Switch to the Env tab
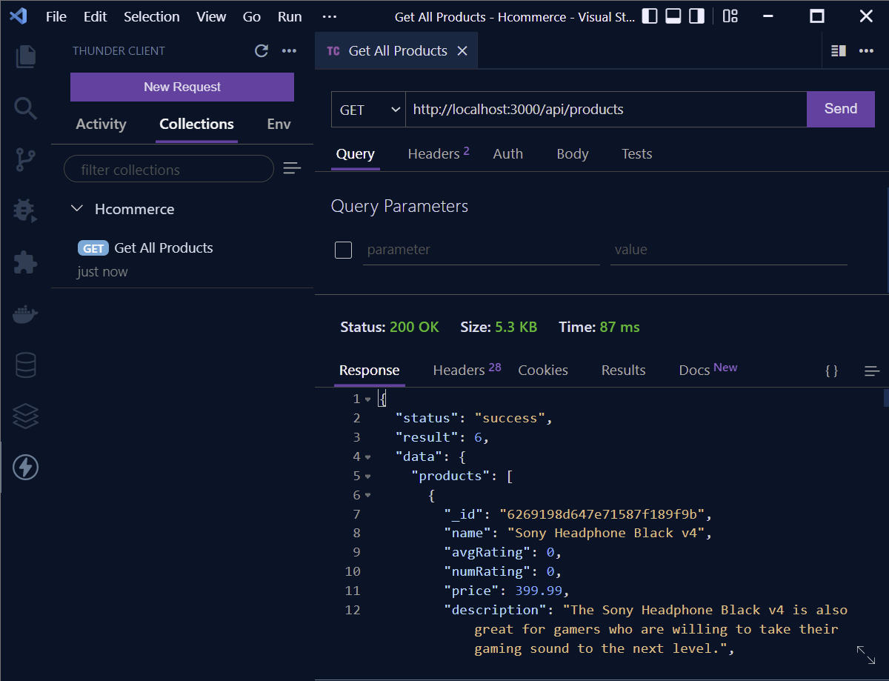Image resolution: width=889 pixels, height=681 pixels. tap(279, 124)
